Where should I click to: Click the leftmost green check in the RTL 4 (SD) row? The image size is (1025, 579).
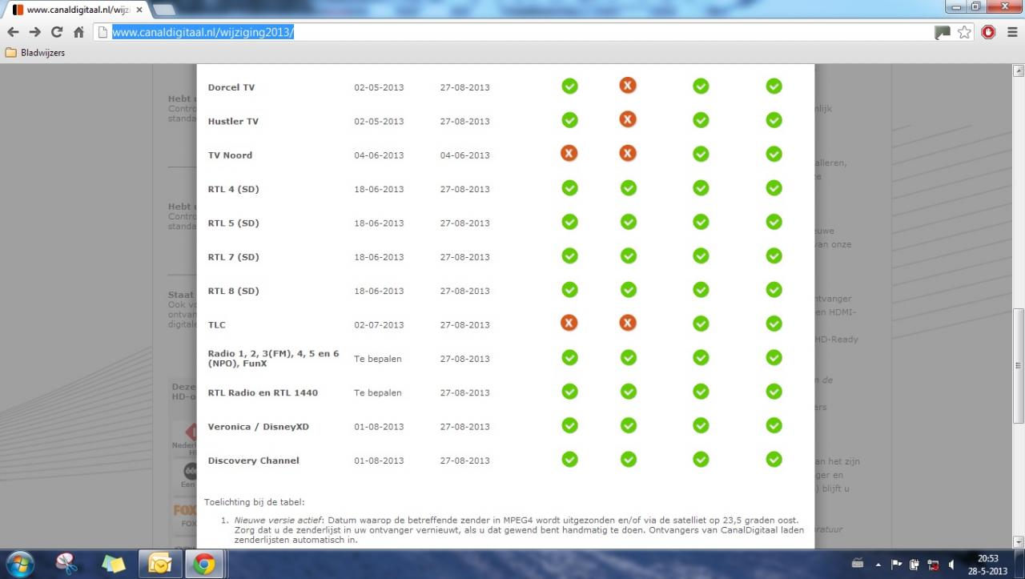pyautogui.click(x=569, y=187)
